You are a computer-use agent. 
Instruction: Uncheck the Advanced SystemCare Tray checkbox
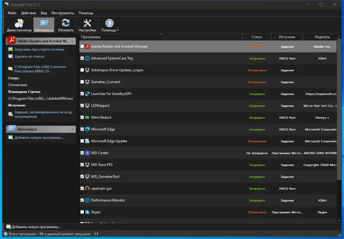82,58
